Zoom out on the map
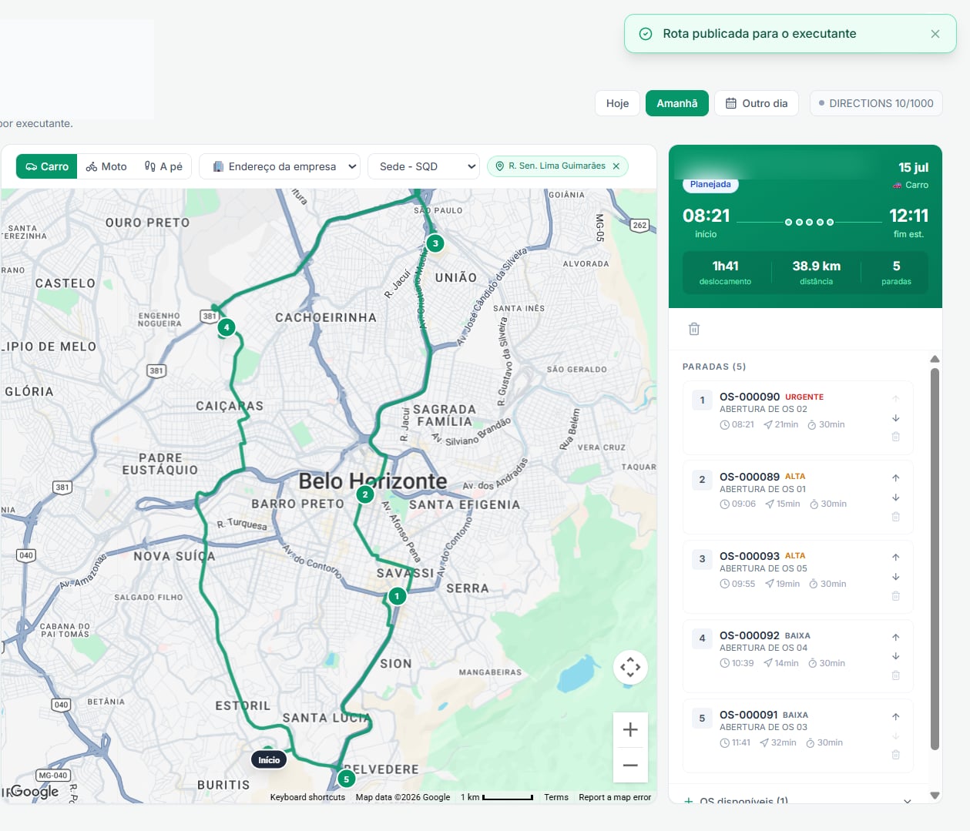Viewport: 970px width, 831px height. click(x=630, y=765)
